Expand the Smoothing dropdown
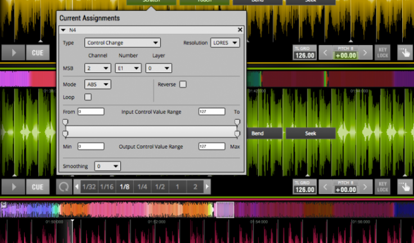 point(107,166)
